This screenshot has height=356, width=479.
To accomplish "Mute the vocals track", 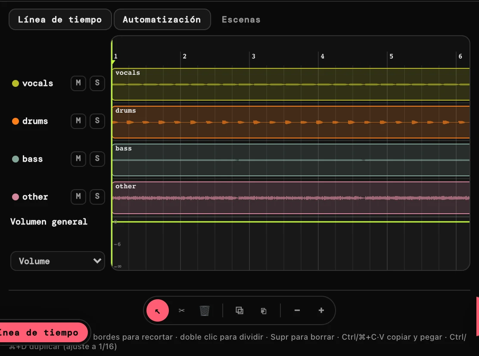I will tap(78, 83).
